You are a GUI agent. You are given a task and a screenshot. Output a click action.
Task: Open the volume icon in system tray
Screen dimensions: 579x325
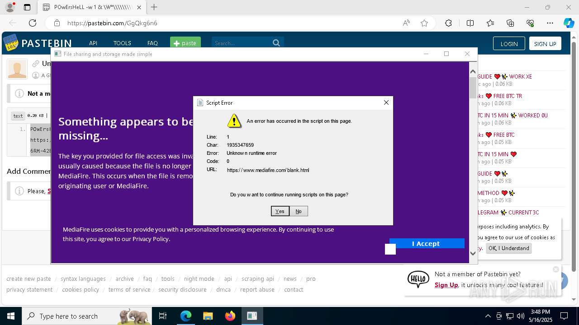pyautogui.click(x=521, y=316)
